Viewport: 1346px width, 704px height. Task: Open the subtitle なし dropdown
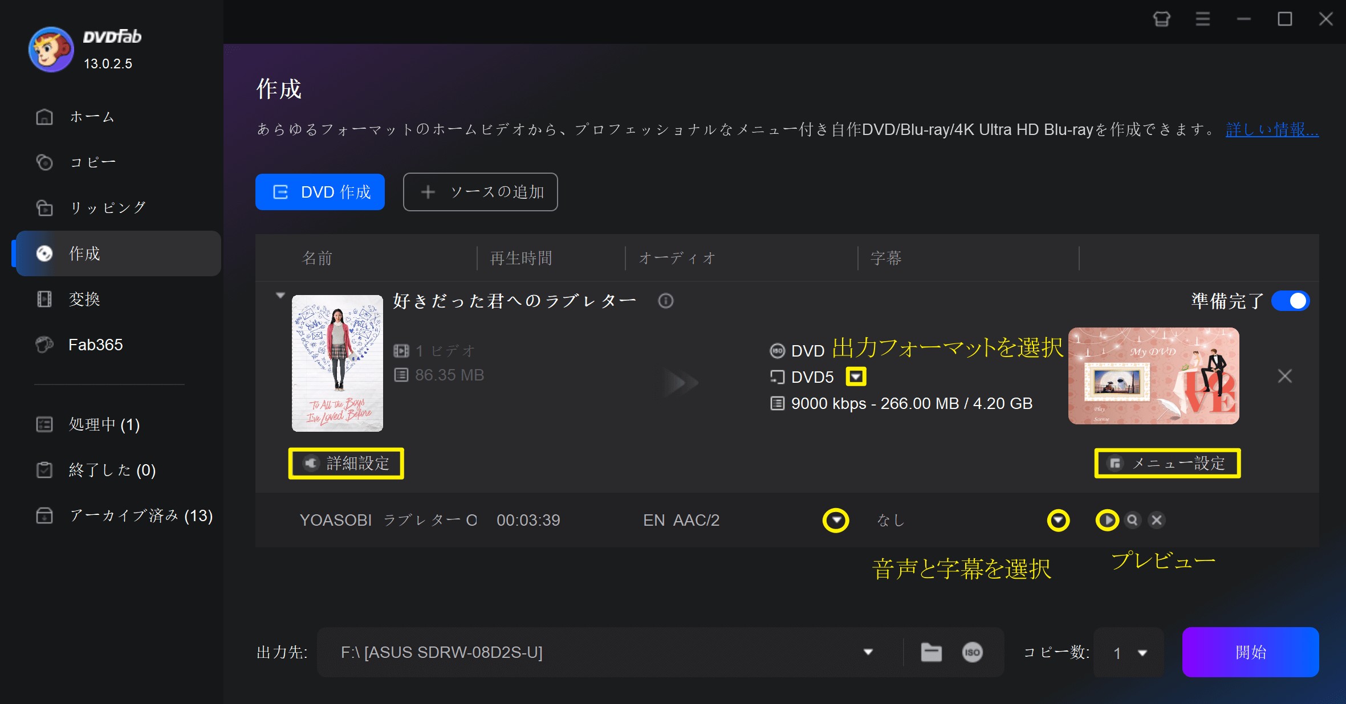click(x=1058, y=520)
